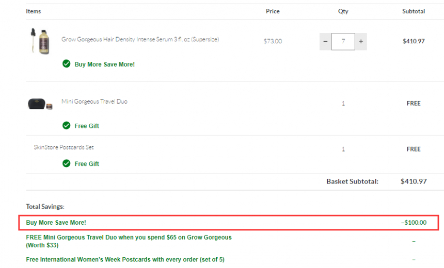This screenshot has width=444, height=268.
Task: Click checkmark icon next to Travel Duo Free Gift
Action: click(x=66, y=126)
